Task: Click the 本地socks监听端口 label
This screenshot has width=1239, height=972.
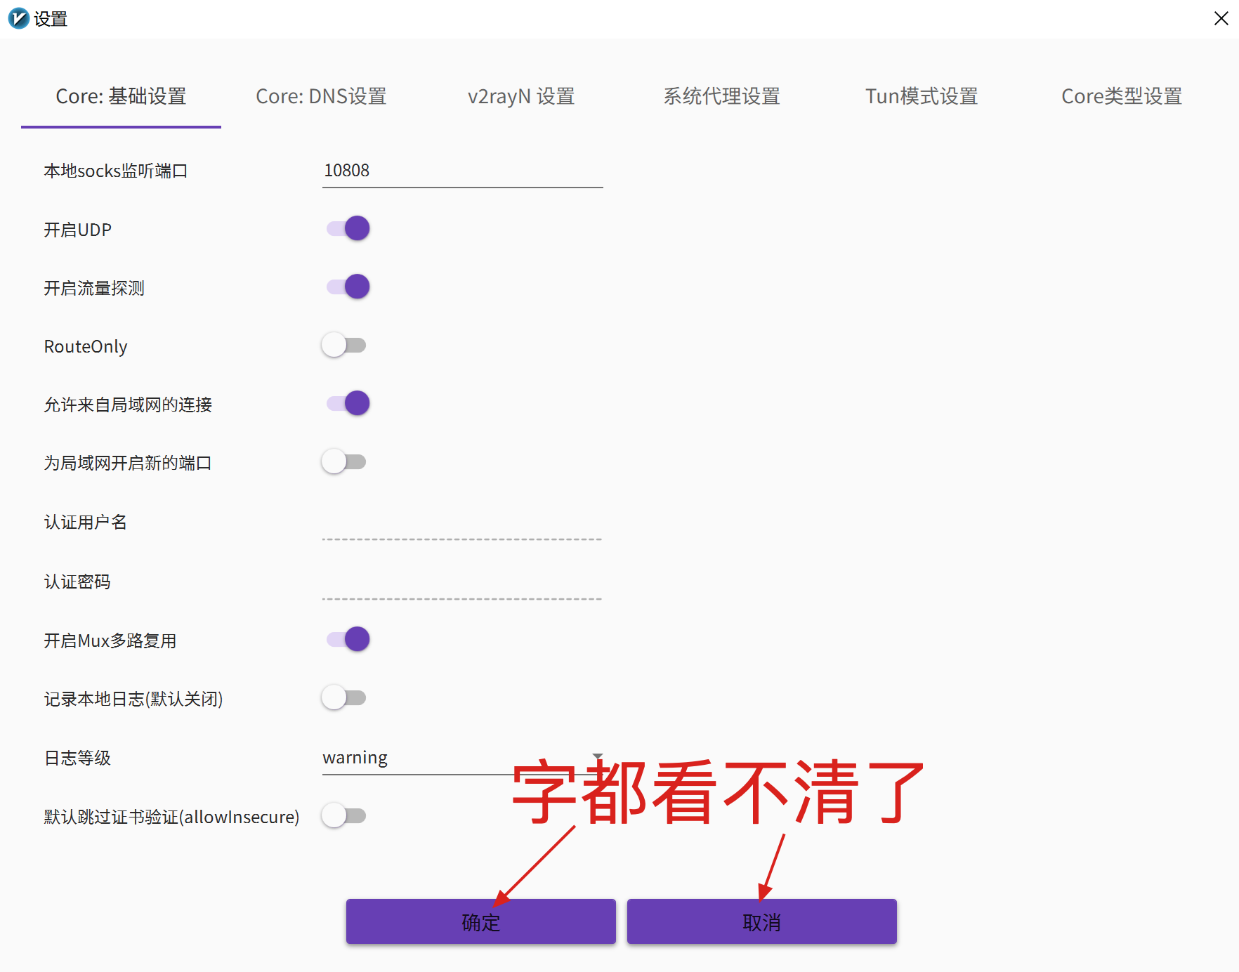Action: point(116,171)
